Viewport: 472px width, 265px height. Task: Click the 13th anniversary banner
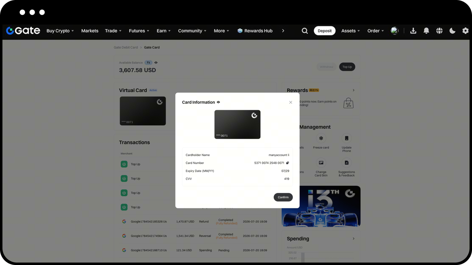321,206
